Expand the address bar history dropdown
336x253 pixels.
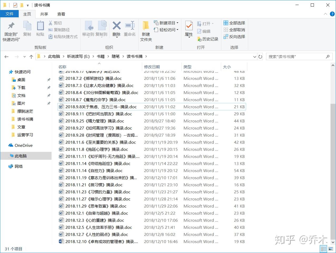coord(254,56)
